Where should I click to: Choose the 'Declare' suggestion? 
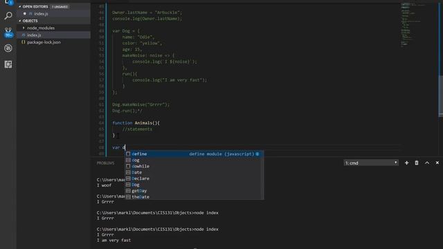(195, 178)
